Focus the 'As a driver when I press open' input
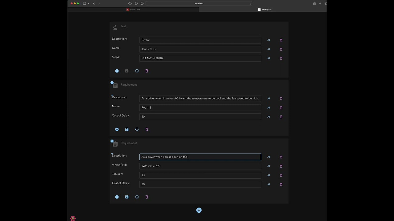Image resolution: width=394 pixels, height=221 pixels. point(200,157)
